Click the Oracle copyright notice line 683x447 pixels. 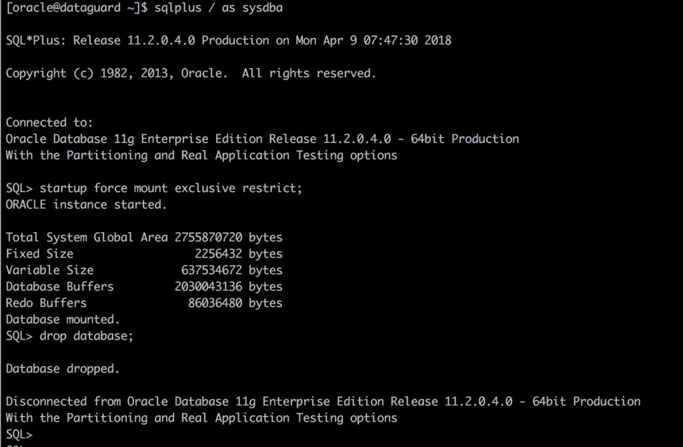click(191, 73)
